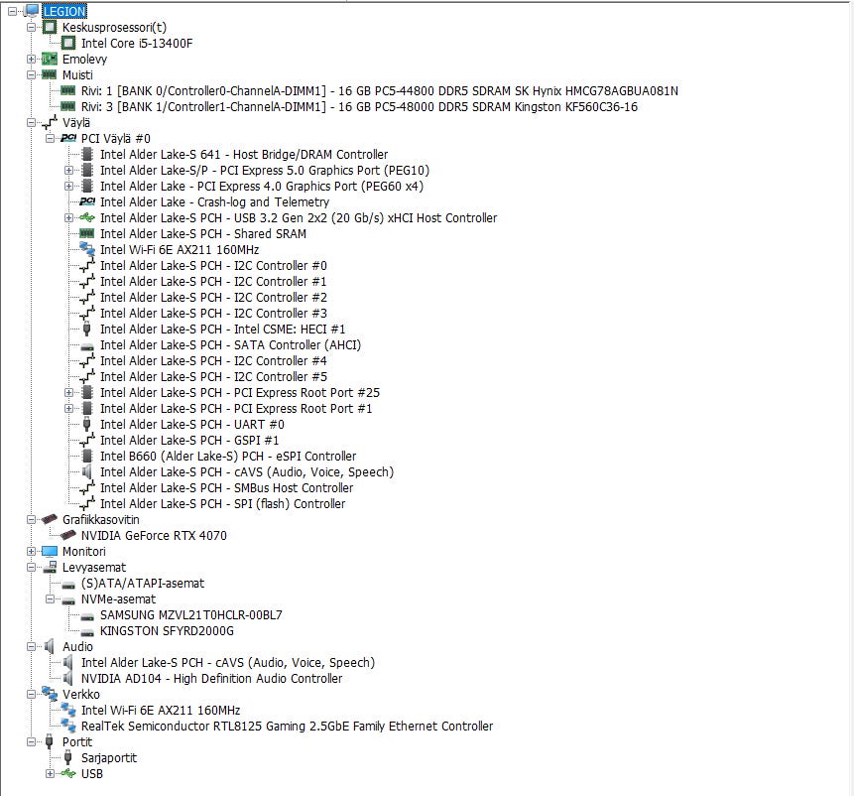Expand the USB node under Portit

51,773
